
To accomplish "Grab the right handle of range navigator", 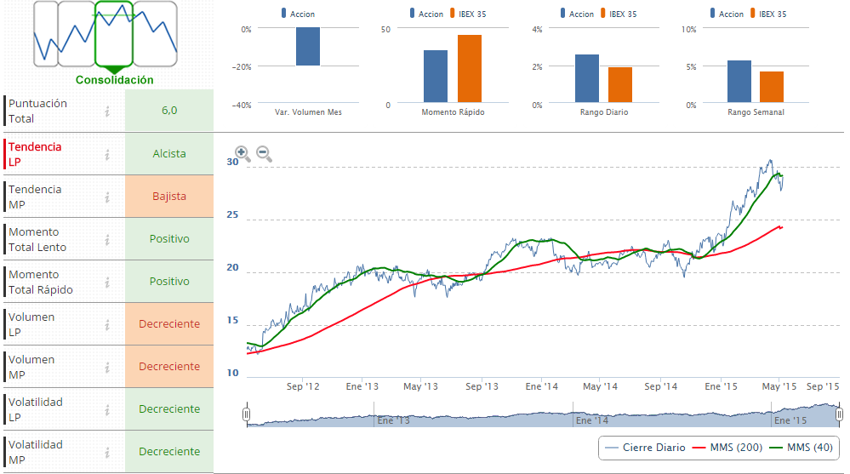I will point(839,415).
